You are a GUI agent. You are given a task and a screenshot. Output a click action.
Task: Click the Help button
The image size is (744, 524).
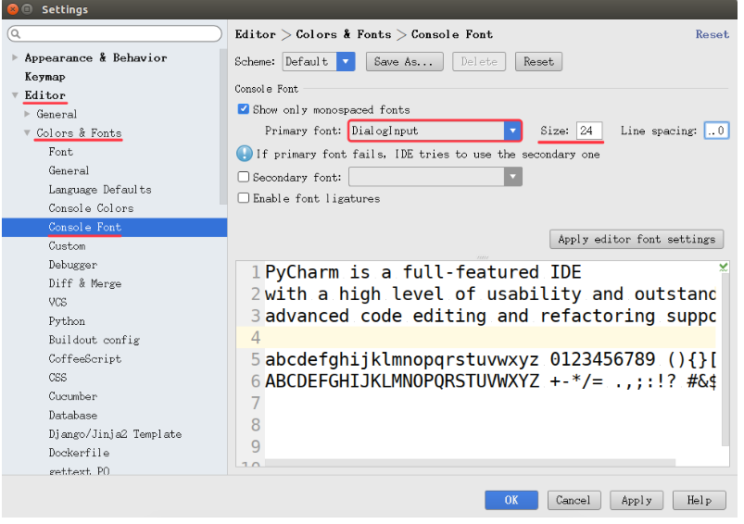[x=699, y=500]
